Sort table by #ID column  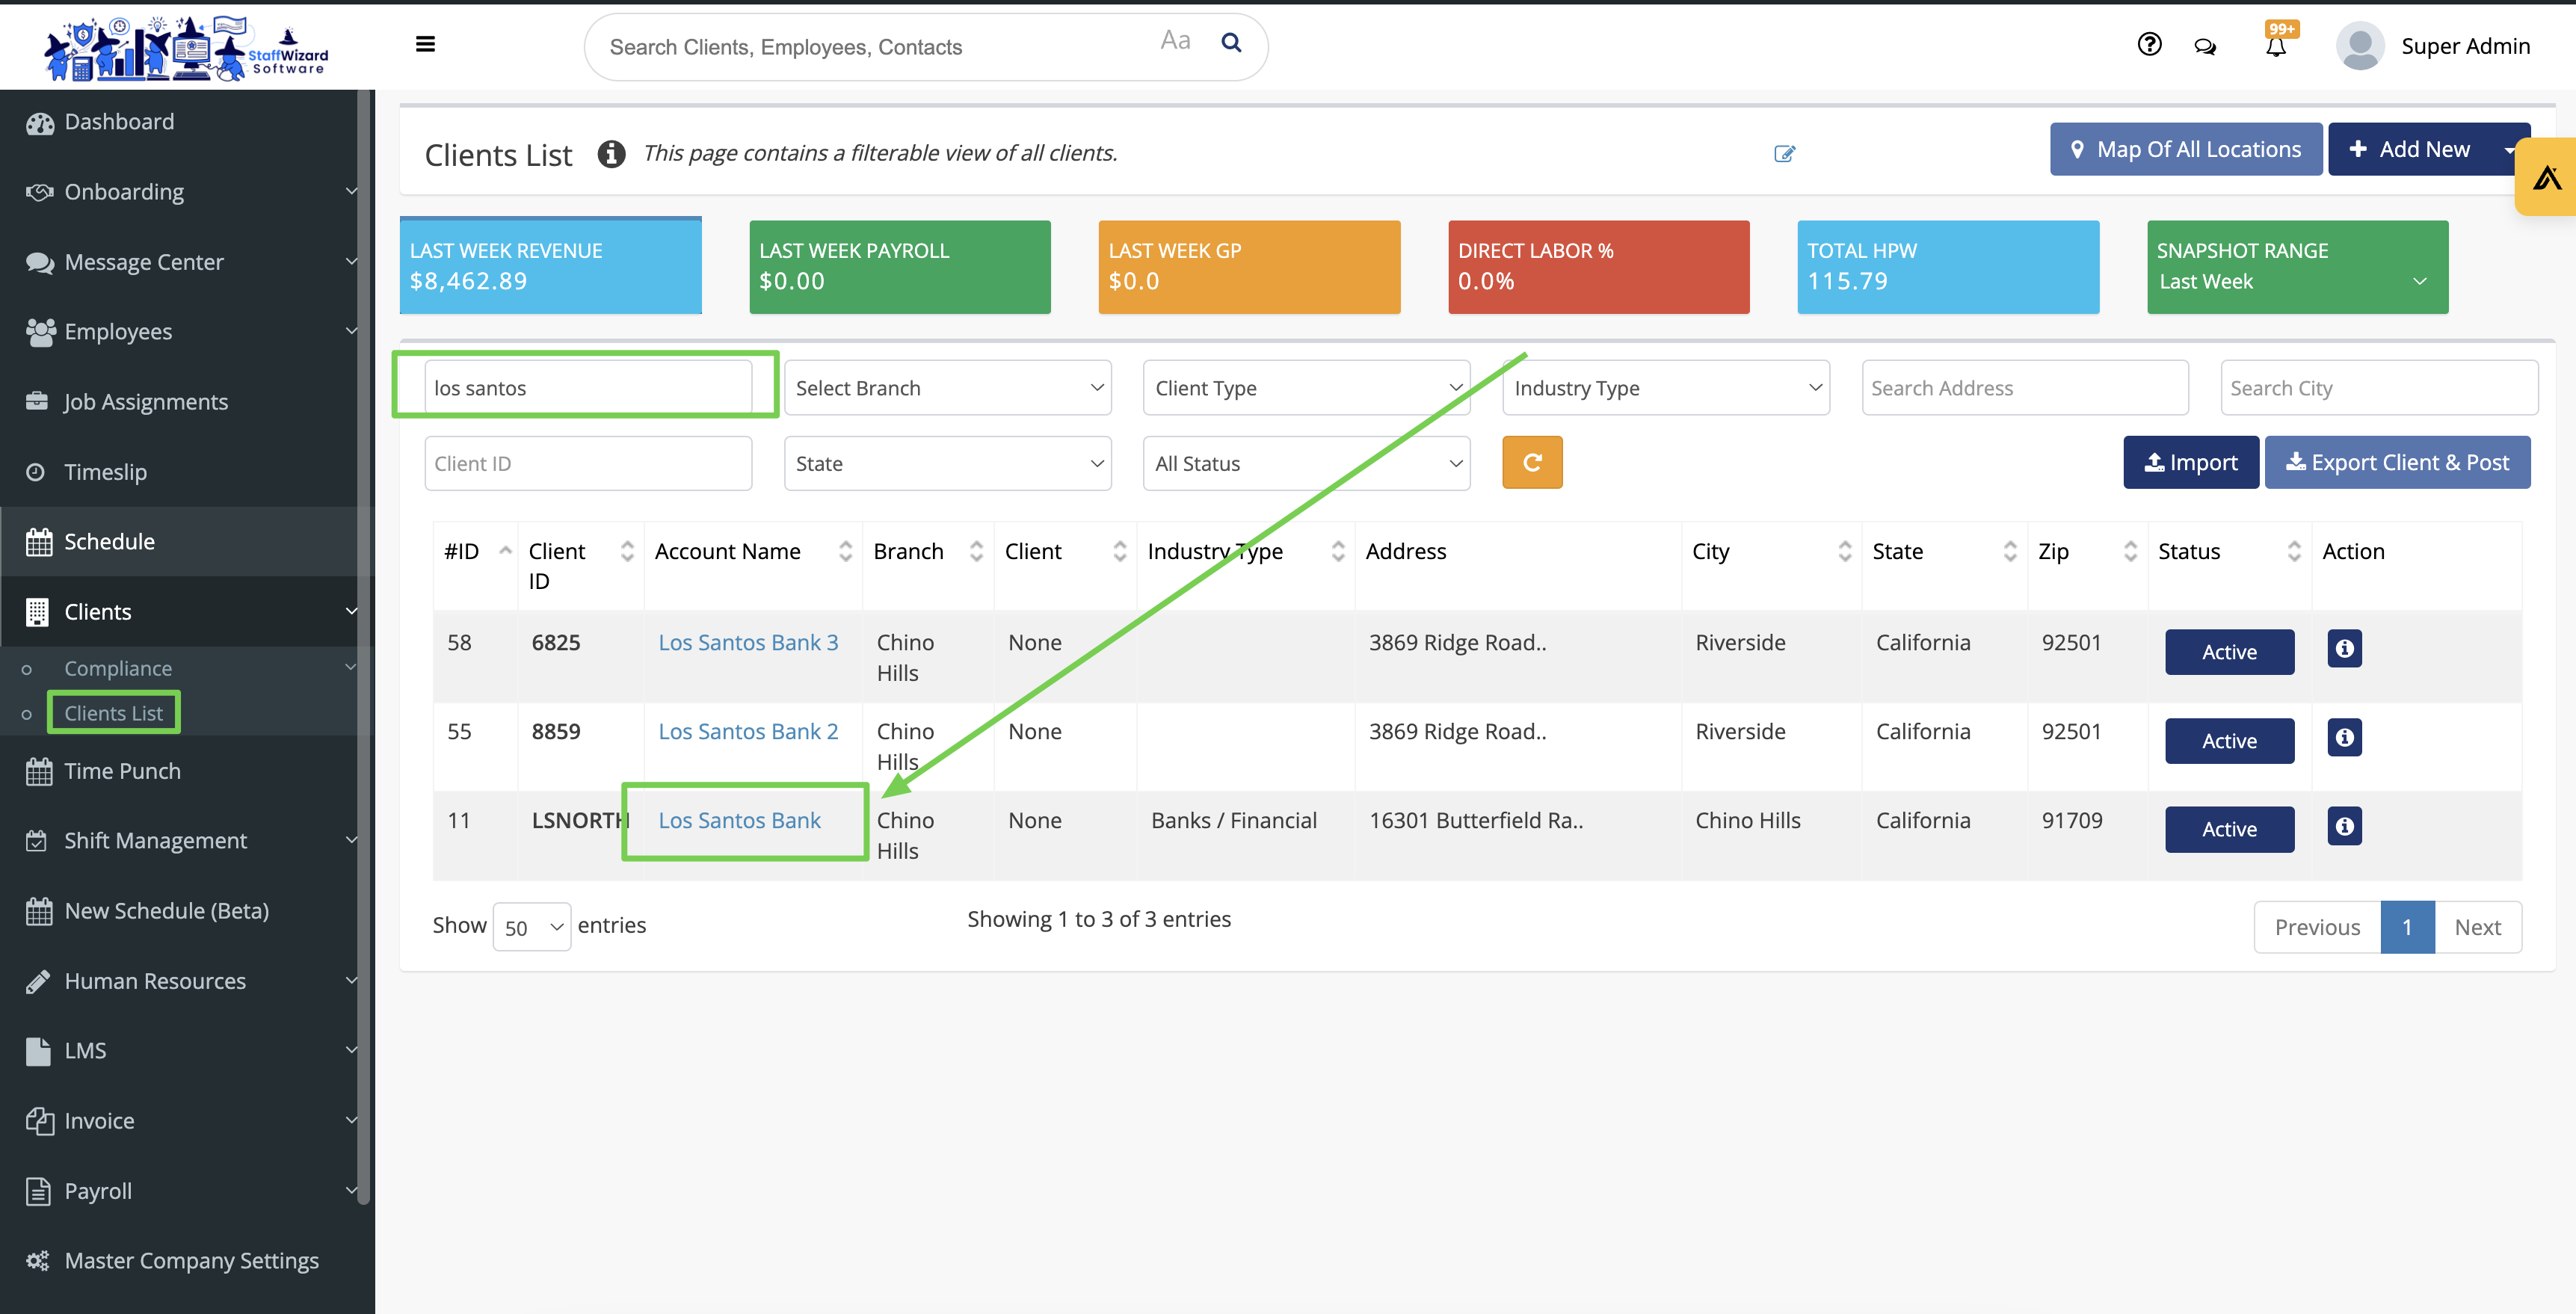[x=505, y=550]
